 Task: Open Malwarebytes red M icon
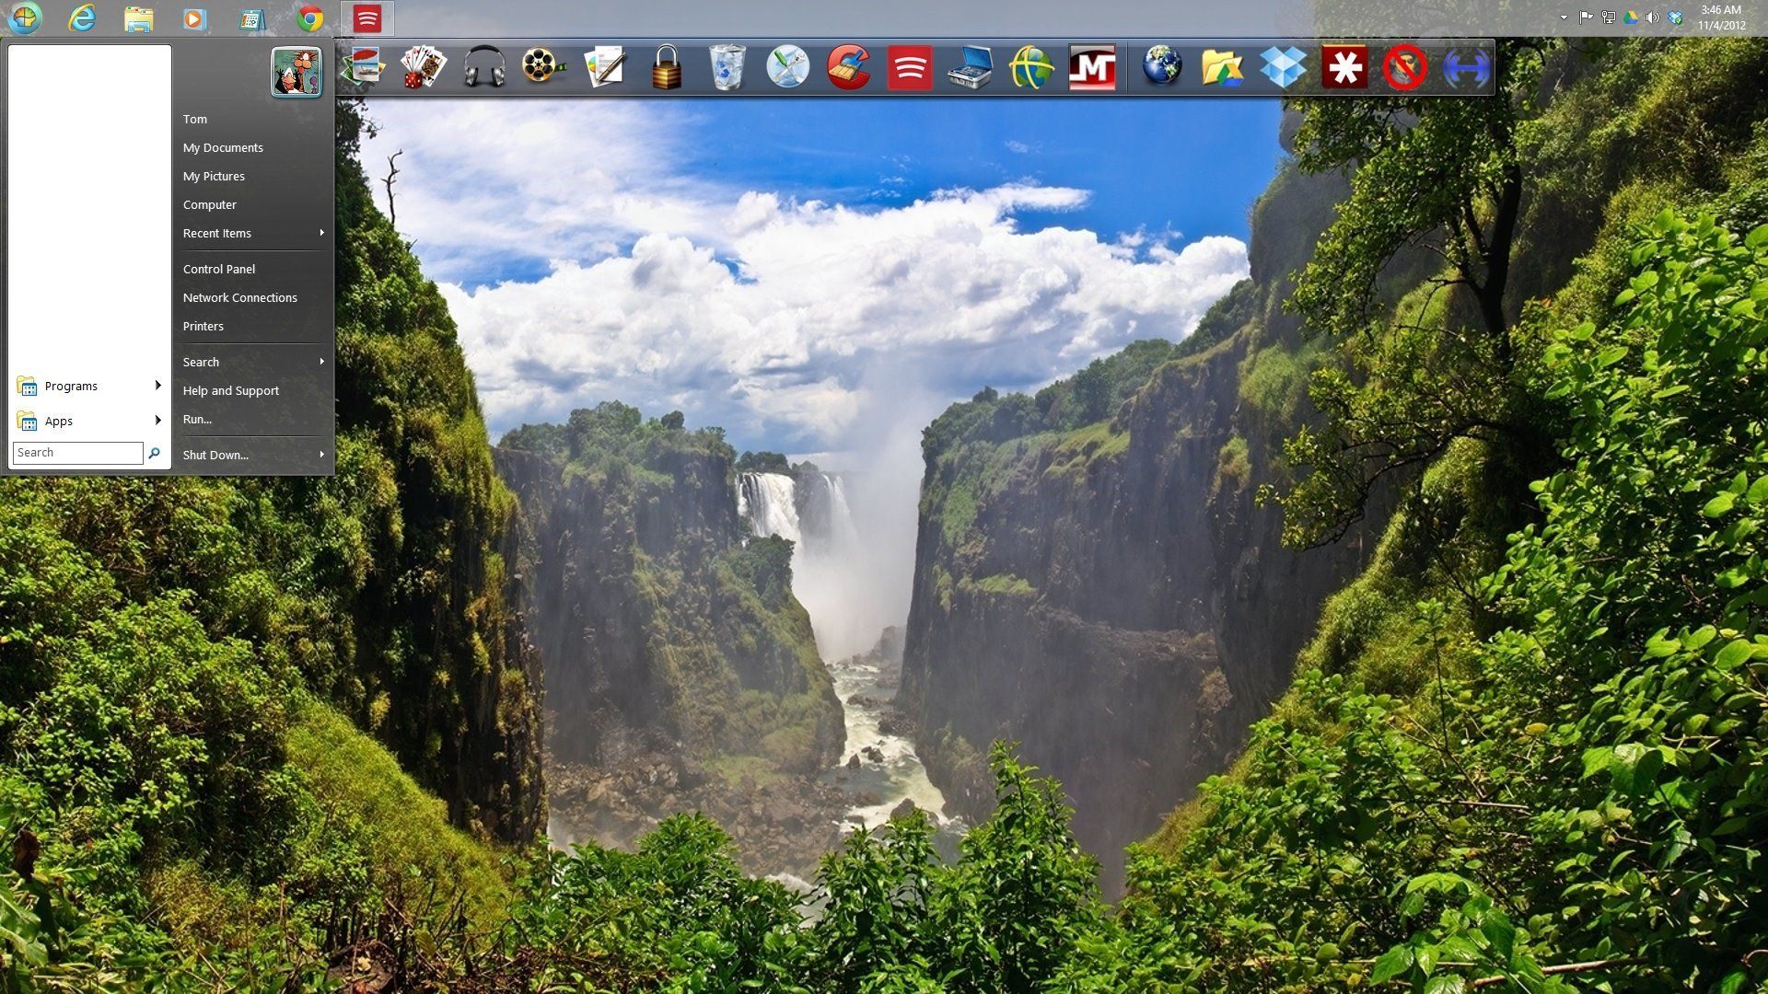(1092, 67)
